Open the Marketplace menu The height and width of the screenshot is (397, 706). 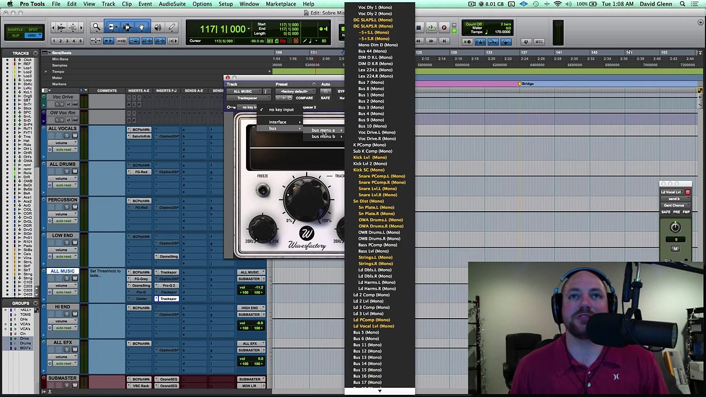tap(281, 4)
